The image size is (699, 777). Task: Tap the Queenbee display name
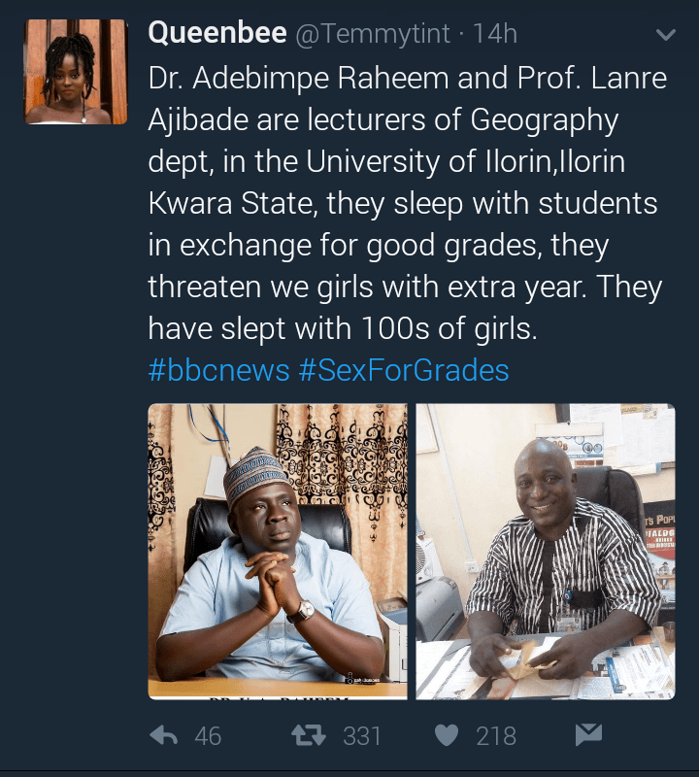tap(216, 34)
